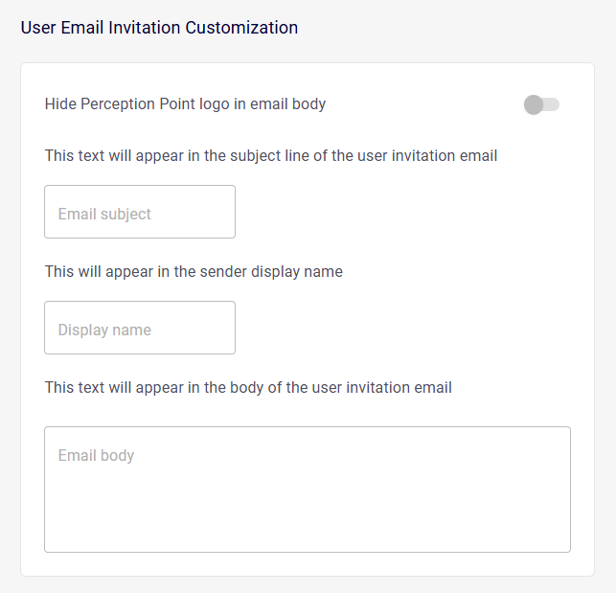Click the subject line description text

(271, 155)
